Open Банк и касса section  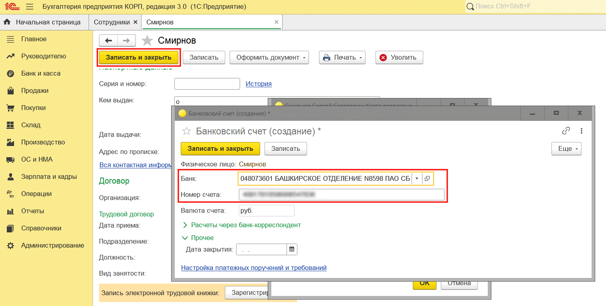click(x=40, y=73)
